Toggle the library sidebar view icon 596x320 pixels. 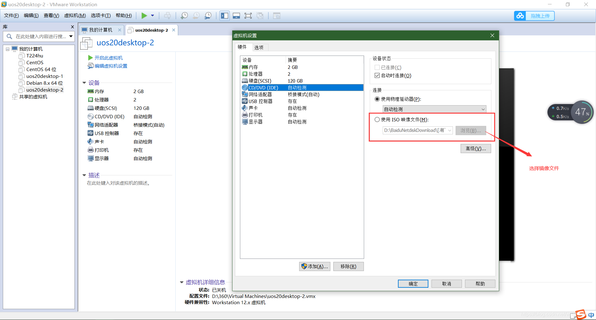click(x=224, y=16)
